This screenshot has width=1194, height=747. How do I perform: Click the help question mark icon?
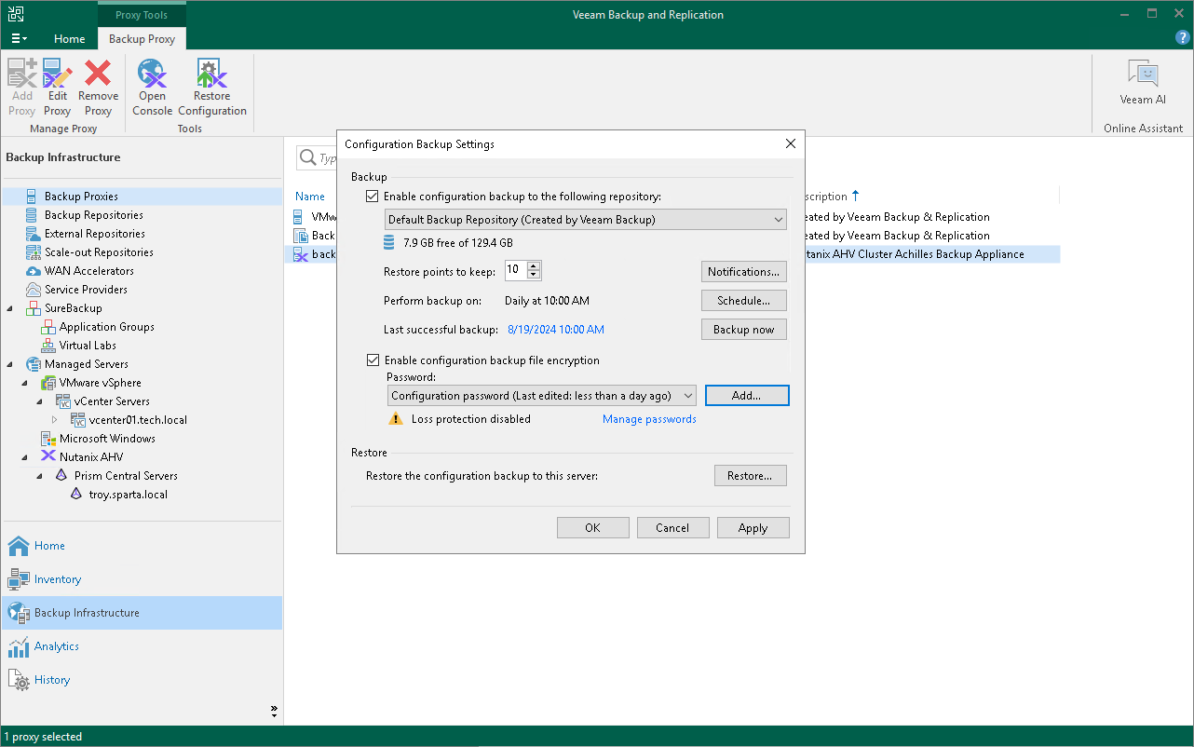pyautogui.click(x=1183, y=38)
